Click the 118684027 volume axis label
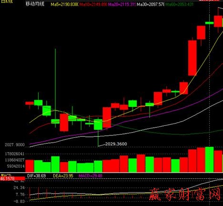 pyautogui.click(x=15, y=160)
